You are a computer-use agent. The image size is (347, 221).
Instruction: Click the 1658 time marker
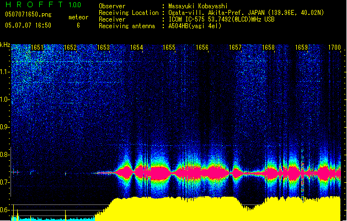268,48
